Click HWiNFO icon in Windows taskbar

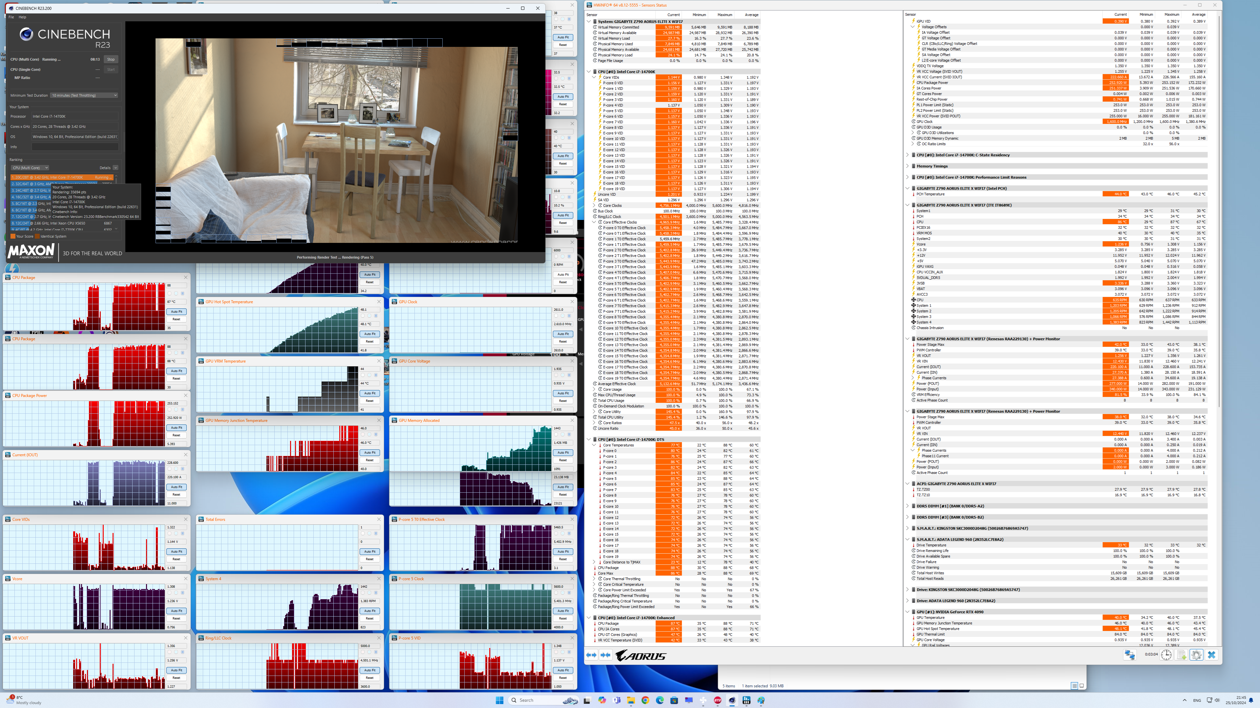[x=746, y=700]
